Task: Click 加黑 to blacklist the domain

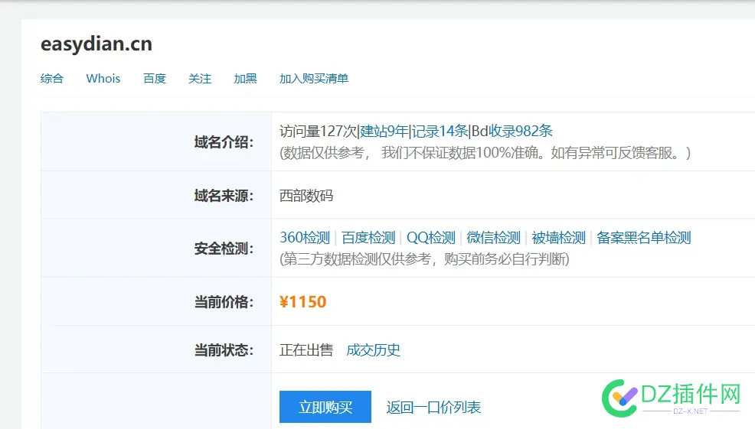Action: (245, 79)
